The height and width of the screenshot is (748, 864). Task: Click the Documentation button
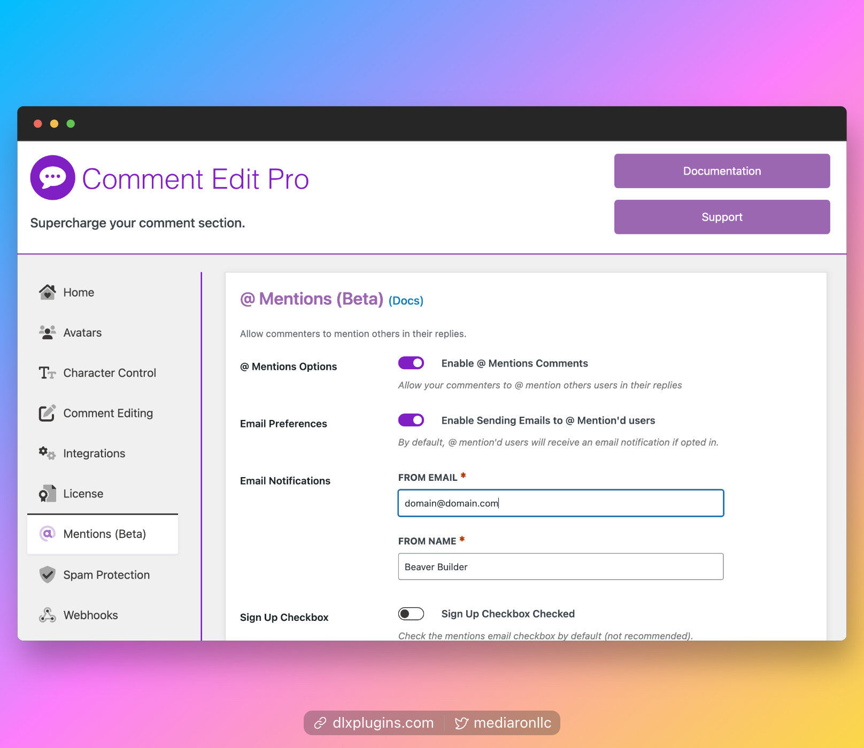[722, 171]
